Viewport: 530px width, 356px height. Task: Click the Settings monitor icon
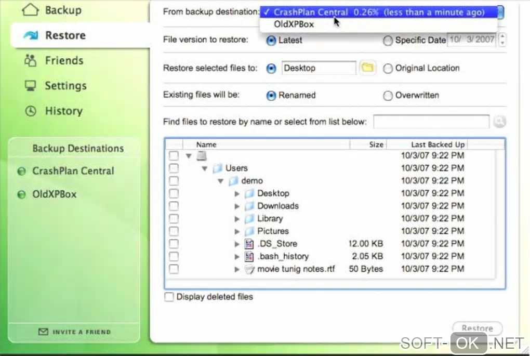point(31,86)
